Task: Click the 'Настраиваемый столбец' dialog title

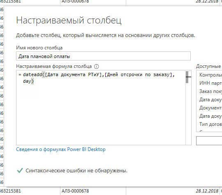Action: 69,21
